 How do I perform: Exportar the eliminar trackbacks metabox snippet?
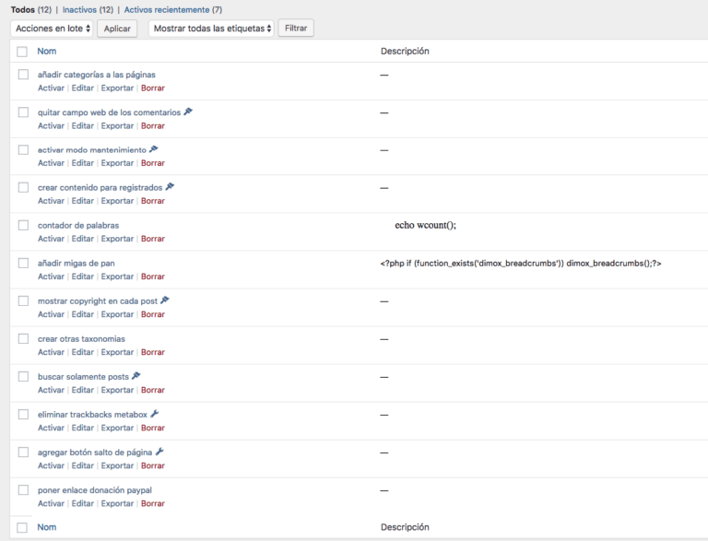coord(117,429)
